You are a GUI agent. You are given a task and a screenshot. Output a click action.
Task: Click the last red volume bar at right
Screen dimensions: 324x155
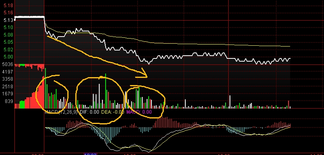coord(289,105)
